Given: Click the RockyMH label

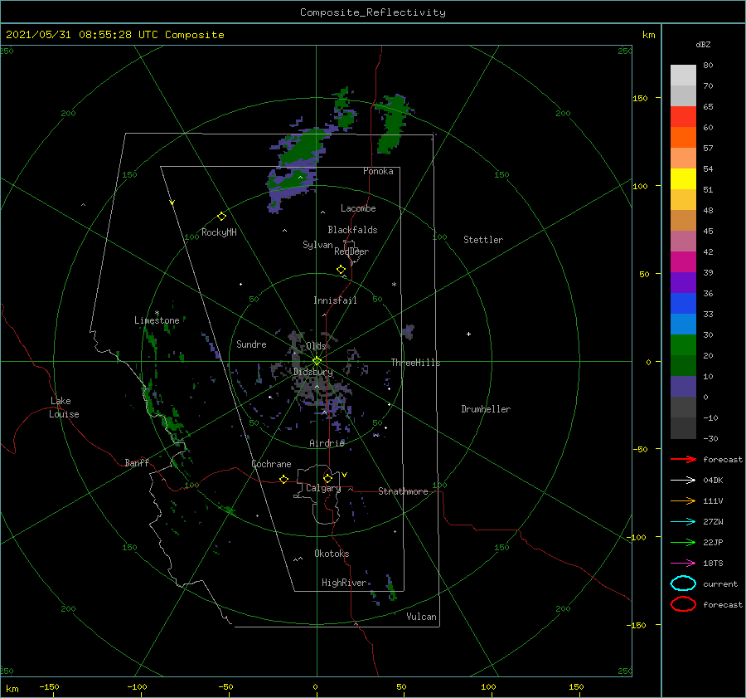Looking at the screenshot, I should click(x=219, y=232).
